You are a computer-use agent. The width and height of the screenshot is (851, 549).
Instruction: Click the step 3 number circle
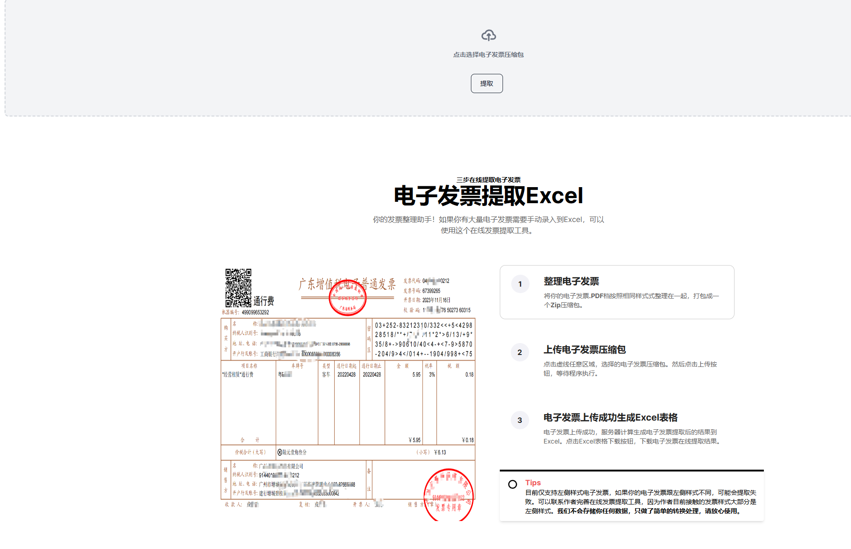[x=519, y=420]
